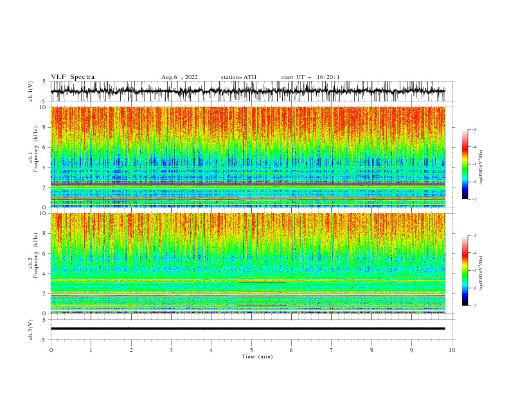Image resolution: width=509 pixels, height=393 pixels.
Task: Click the "Time (min)" x-axis label
Action: 257,356
